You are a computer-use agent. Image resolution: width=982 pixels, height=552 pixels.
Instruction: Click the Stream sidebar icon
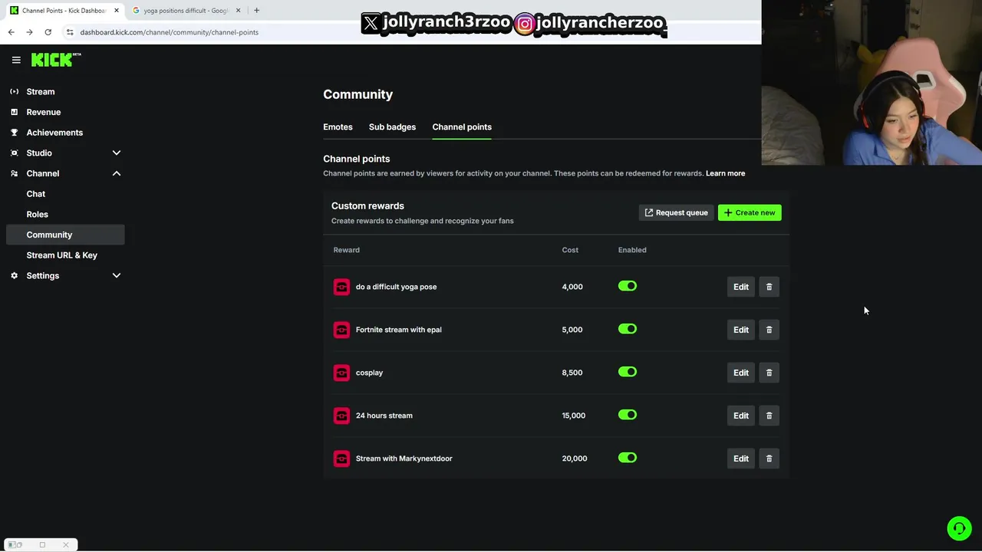click(14, 91)
